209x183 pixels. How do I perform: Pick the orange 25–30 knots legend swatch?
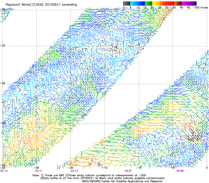click(x=164, y=3)
